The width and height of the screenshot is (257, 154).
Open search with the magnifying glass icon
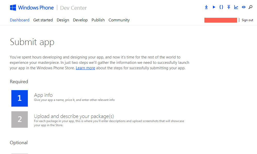[251, 7]
